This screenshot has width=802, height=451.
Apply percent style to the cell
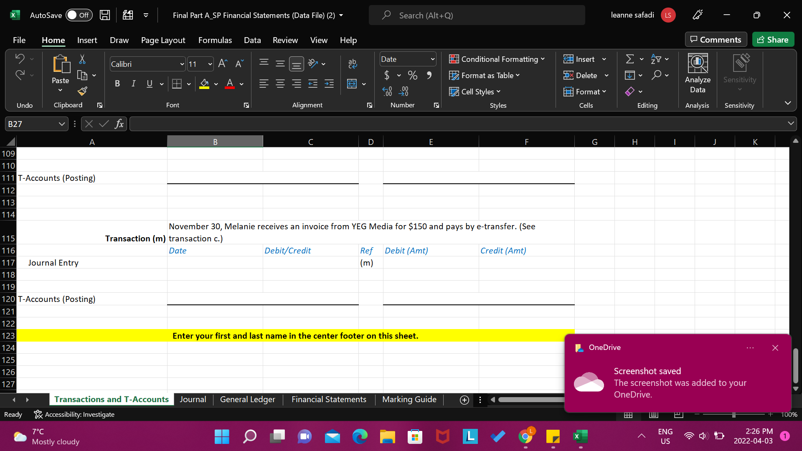click(413, 75)
